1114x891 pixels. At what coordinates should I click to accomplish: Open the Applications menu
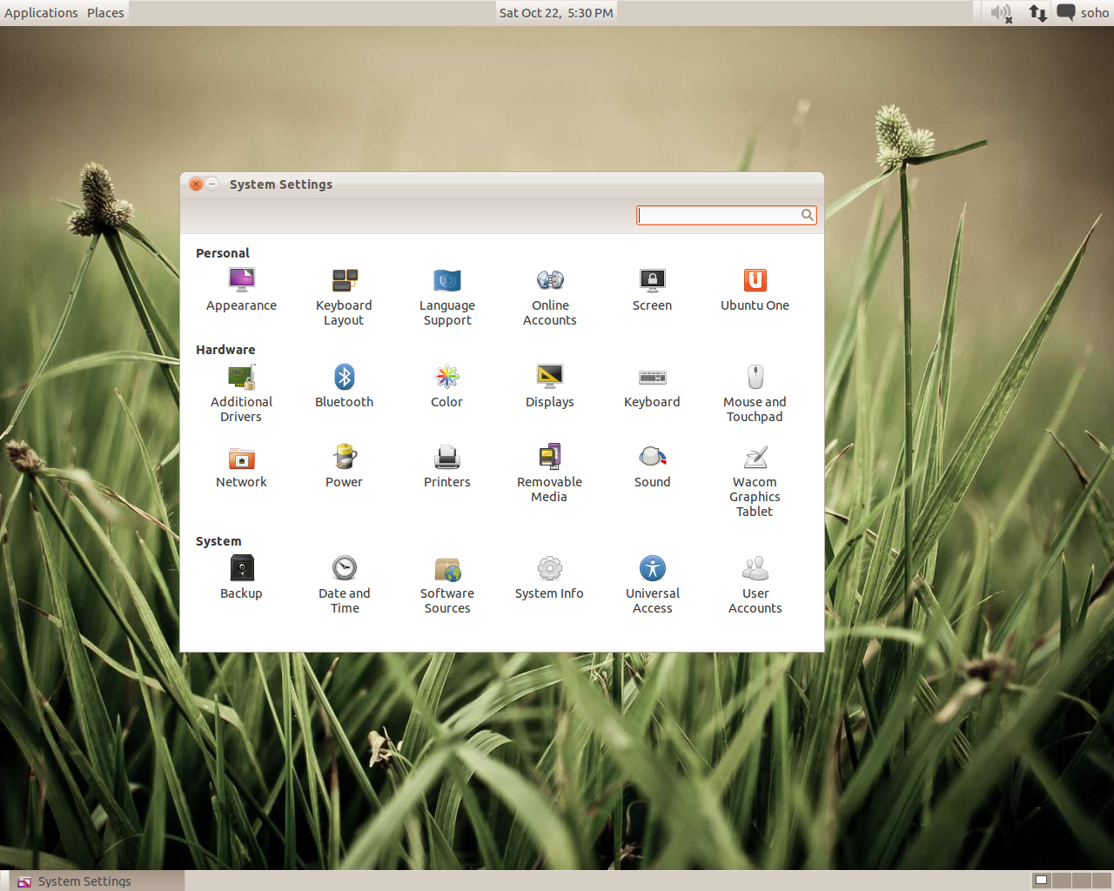(x=41, y=12)
